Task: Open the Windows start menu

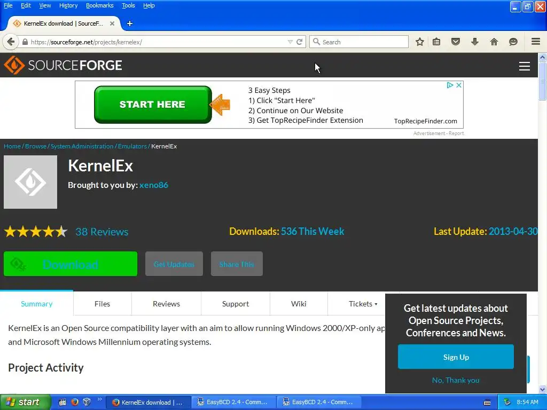Action: click(25, 403)
